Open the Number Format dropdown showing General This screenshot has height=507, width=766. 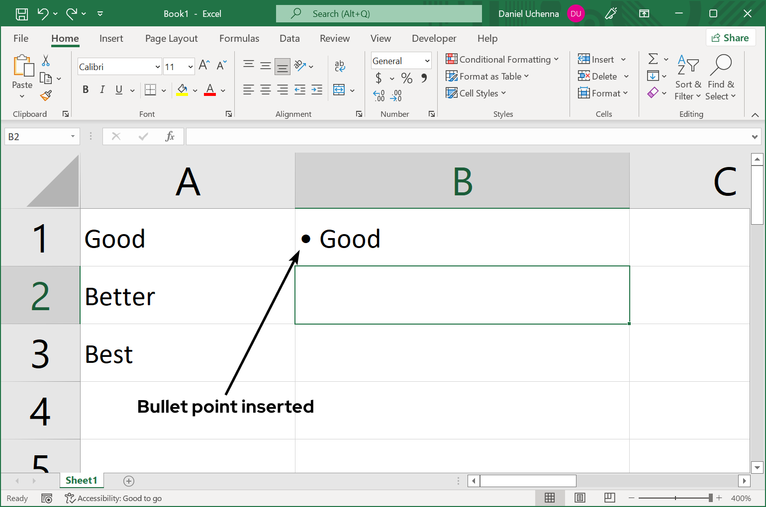pyautogui.click(x=401, y=60)
